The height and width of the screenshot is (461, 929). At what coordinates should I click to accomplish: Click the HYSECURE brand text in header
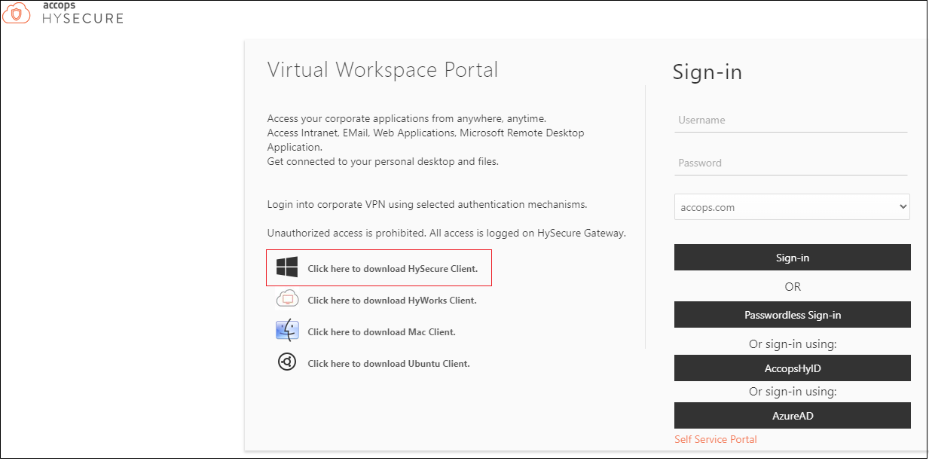(x=82, y=18)
